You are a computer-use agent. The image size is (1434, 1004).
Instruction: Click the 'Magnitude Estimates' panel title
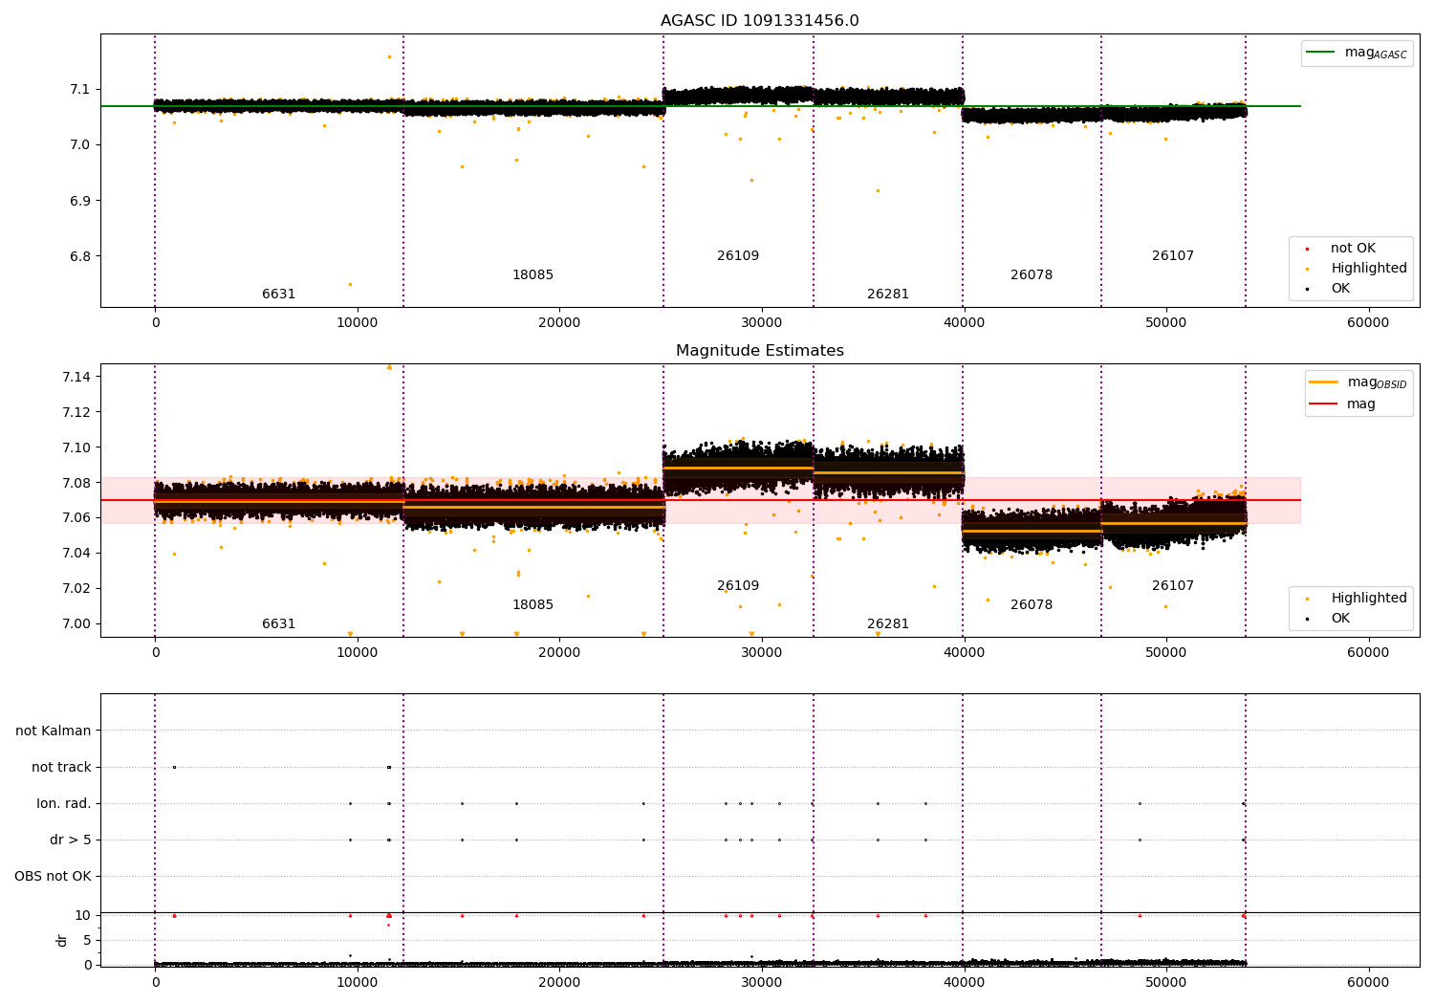[759, 351]
